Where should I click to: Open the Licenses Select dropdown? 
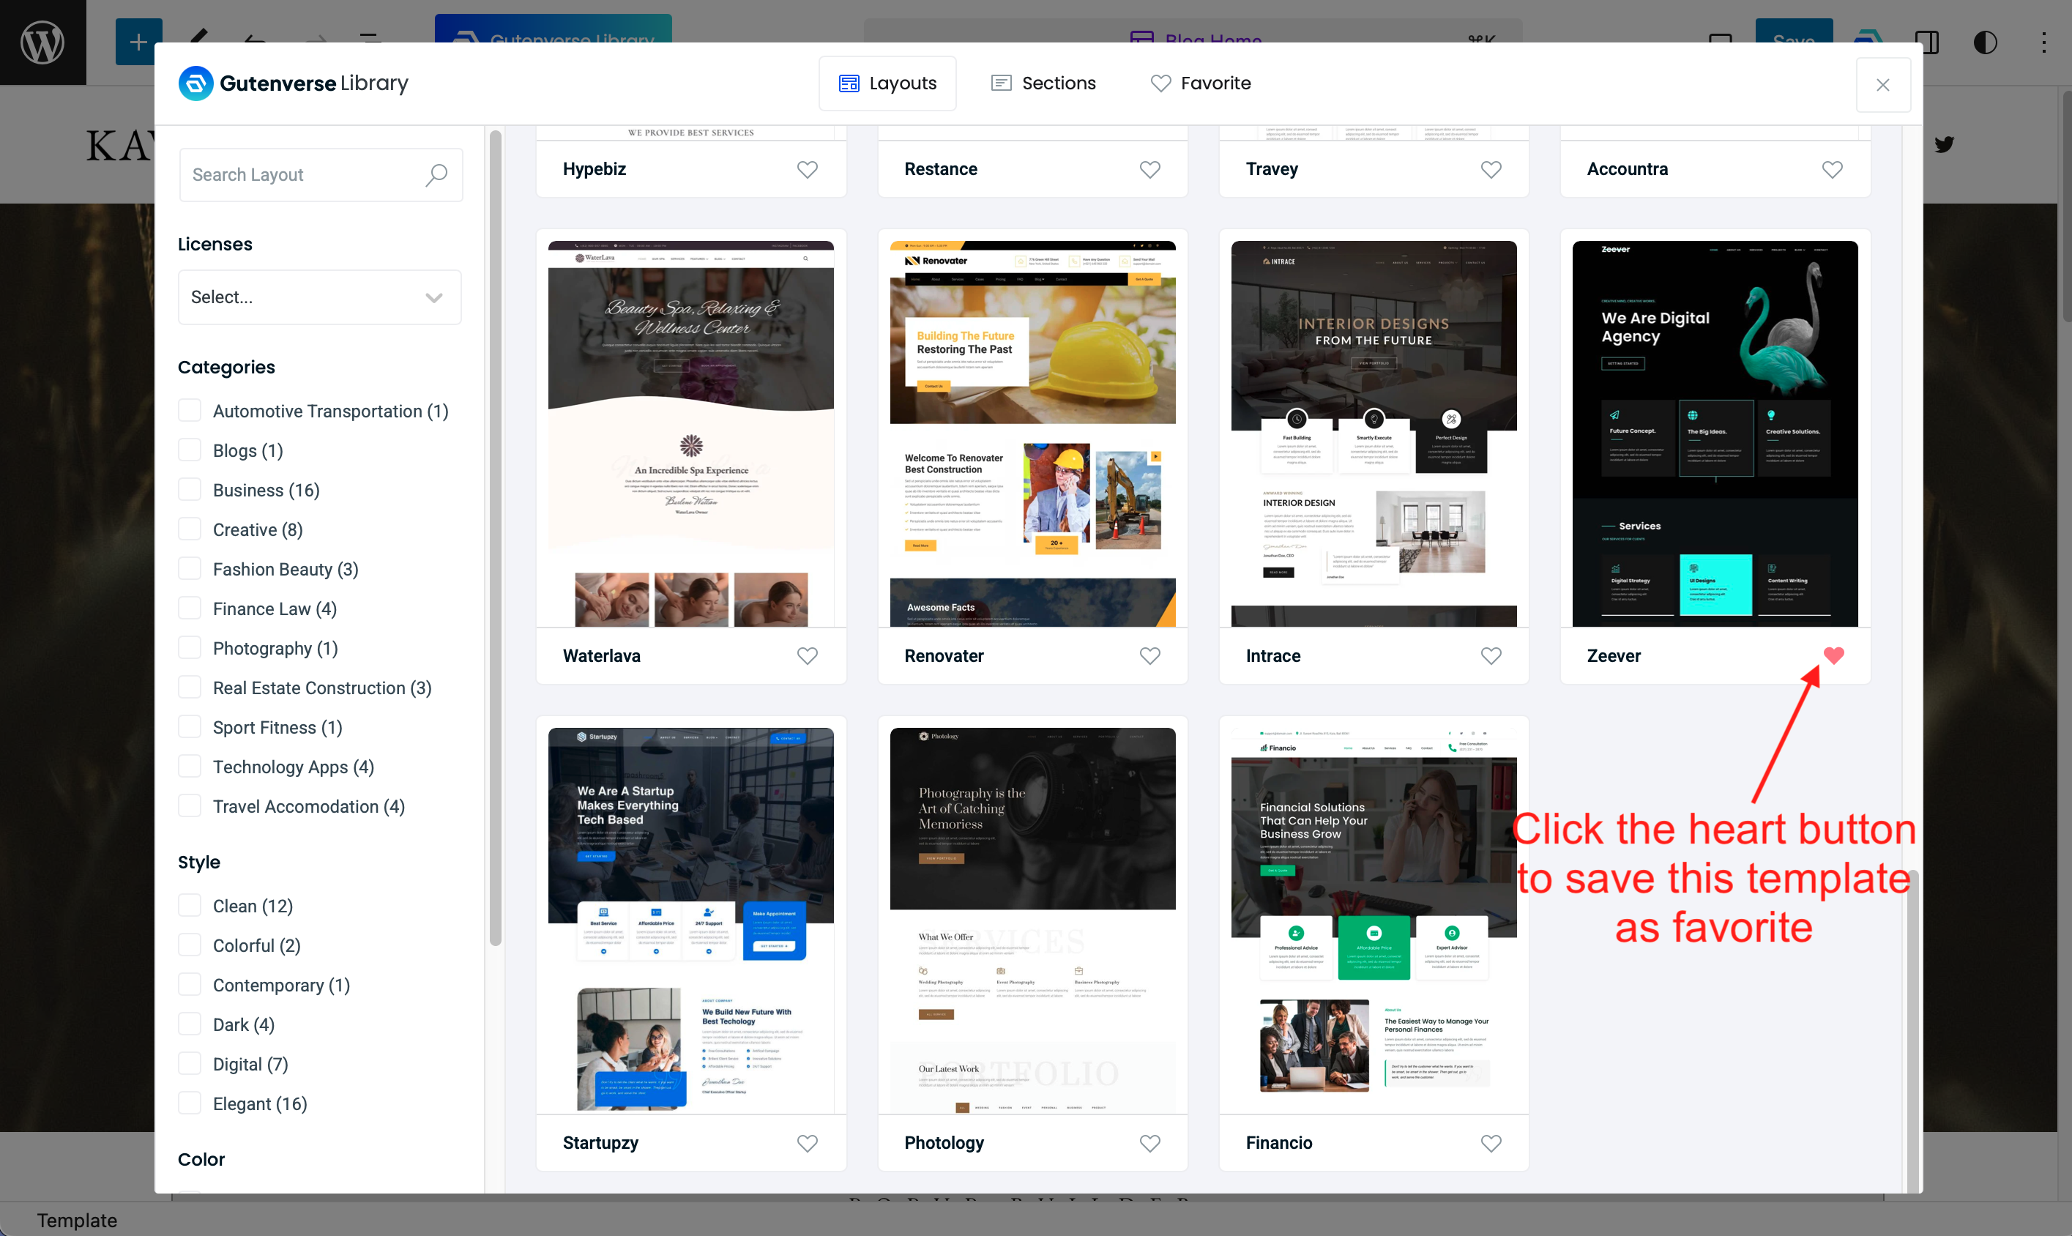(319, 297)
